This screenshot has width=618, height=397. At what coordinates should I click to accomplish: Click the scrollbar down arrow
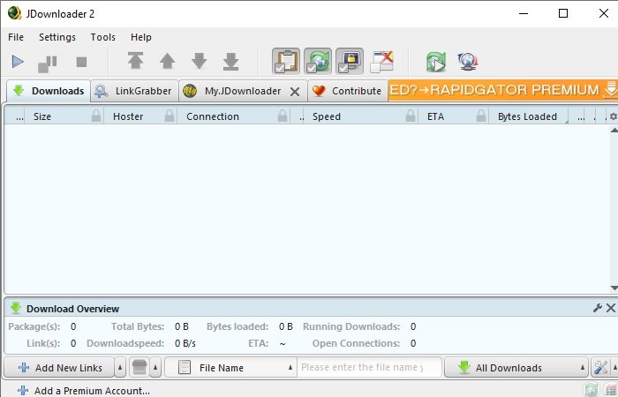pos(614,288)
